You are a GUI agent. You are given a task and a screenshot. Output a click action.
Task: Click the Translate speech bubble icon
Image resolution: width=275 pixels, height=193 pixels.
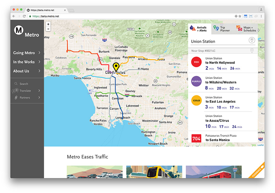[15, 90]
